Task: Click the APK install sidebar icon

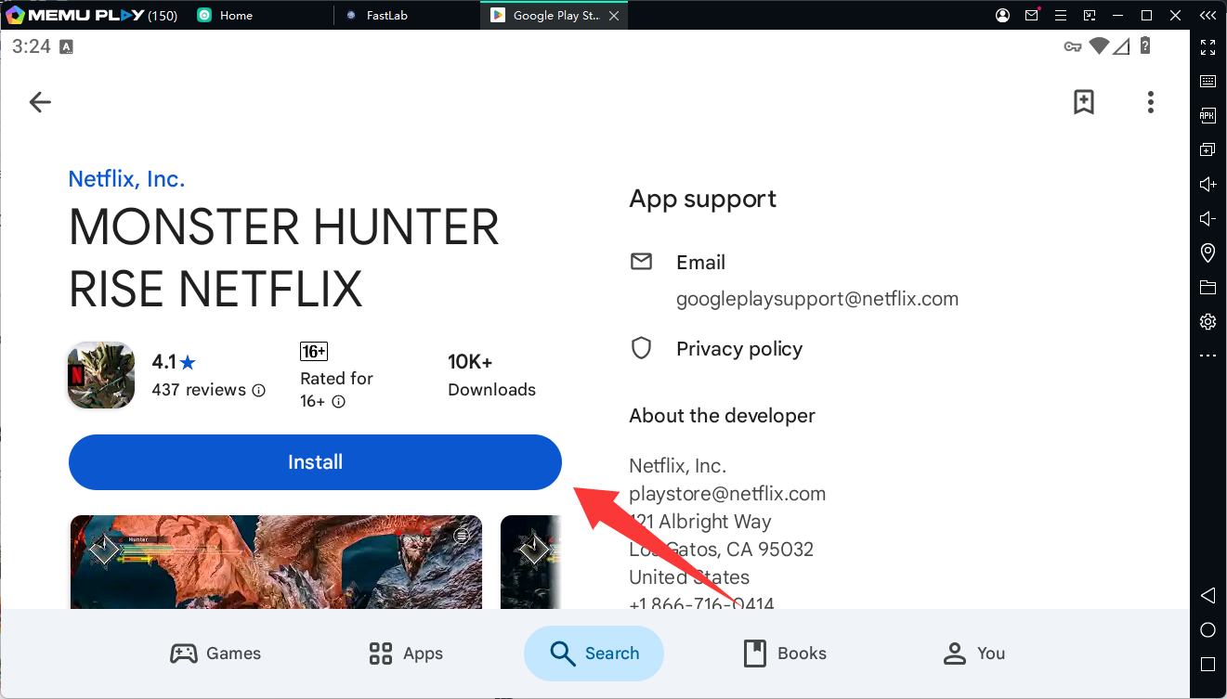Action: pyautogui.click(x=1207, y=116)
